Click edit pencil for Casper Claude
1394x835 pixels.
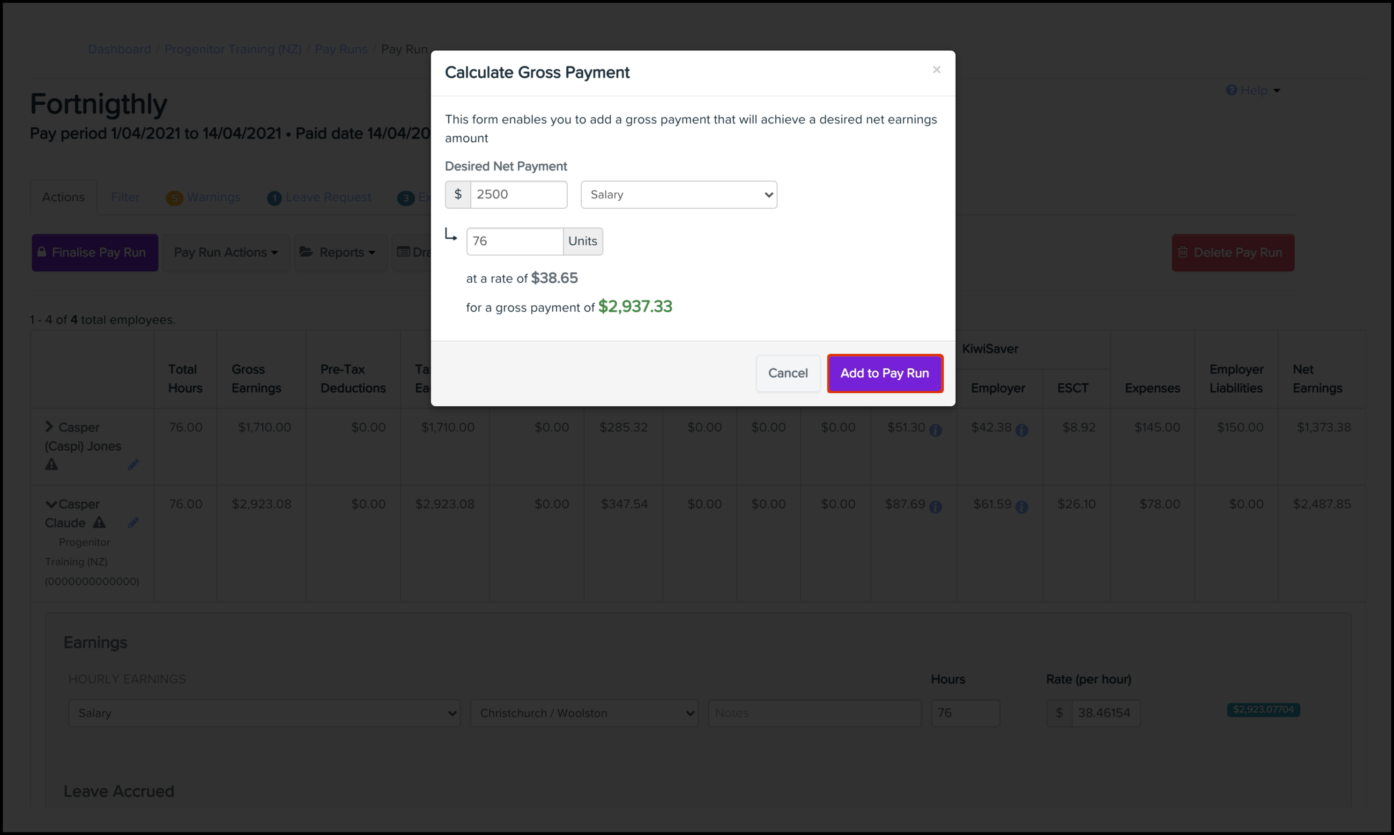tap(133, 523)
